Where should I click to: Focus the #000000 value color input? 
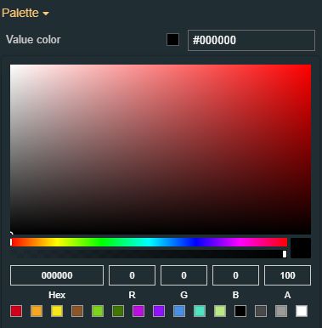coord(251,40)
